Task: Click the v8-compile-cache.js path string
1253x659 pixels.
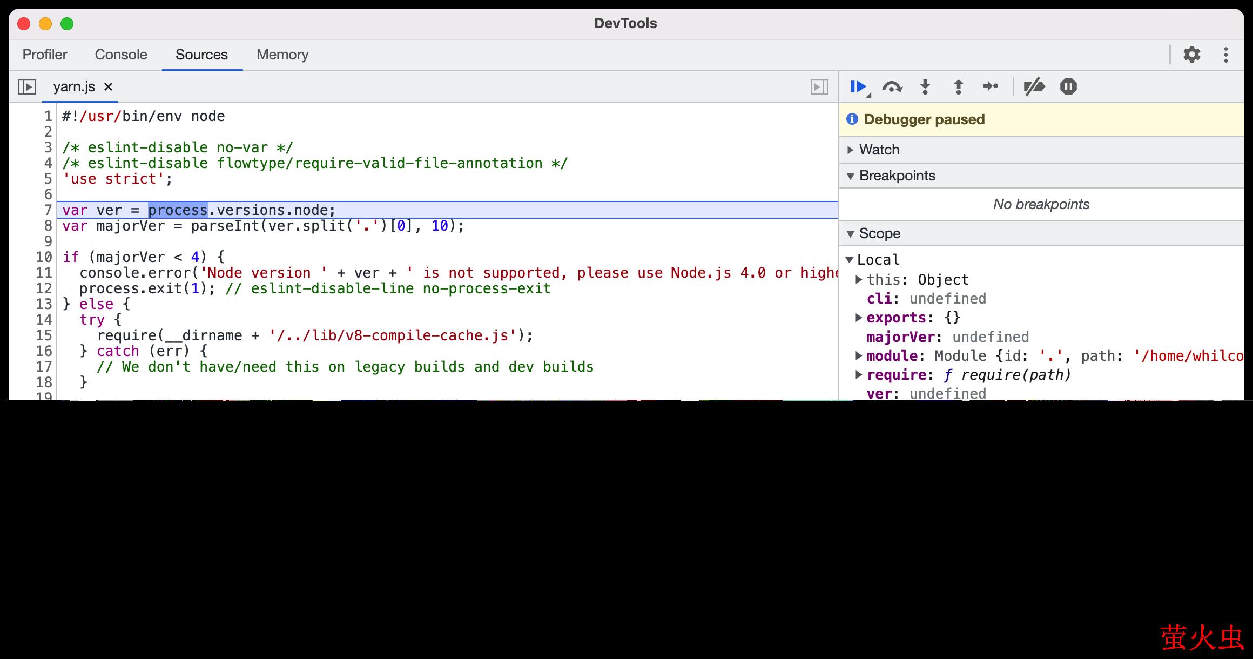Action: click(x=393, y=335)
